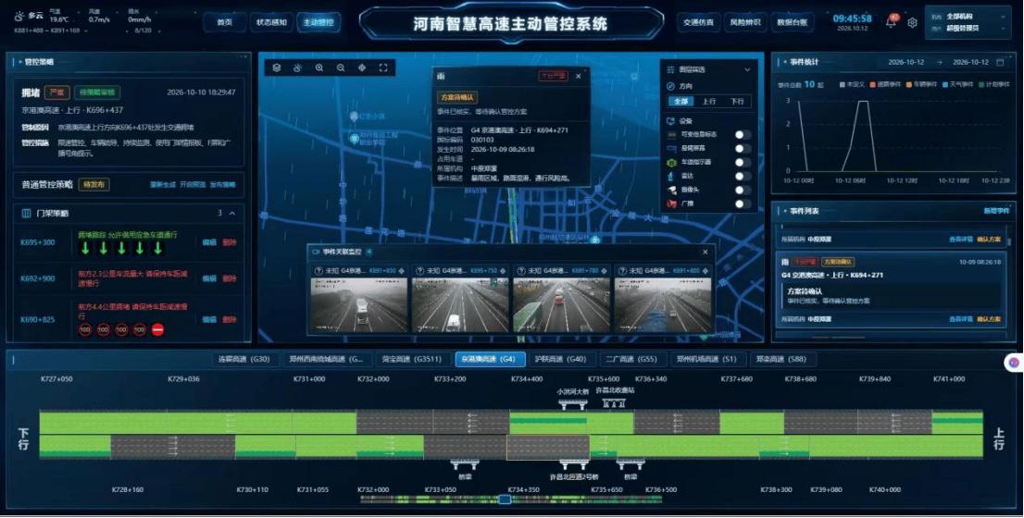Open the map layers stack icon
This screenshot has width=1024, height=518.
pyautogui.click(x=277, y=68)
